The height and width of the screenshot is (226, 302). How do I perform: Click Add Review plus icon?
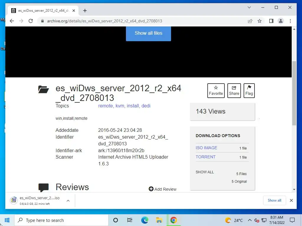pyautogui.click(x=151, y=189)
